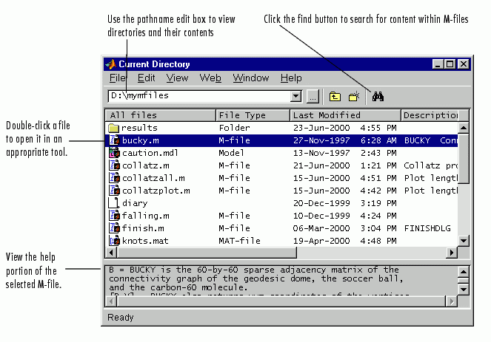Image resolution: width=491 pixels, height=342 pixels.
Task: Select the knots.mat file icon
Action: pyautogui.click(x=114, y=241)
